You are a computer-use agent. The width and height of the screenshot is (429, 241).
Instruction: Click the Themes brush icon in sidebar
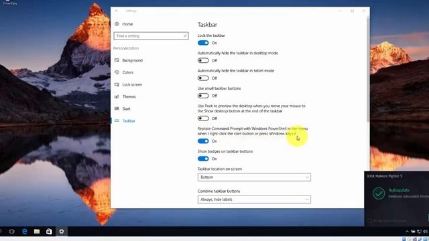coord(117,96)
